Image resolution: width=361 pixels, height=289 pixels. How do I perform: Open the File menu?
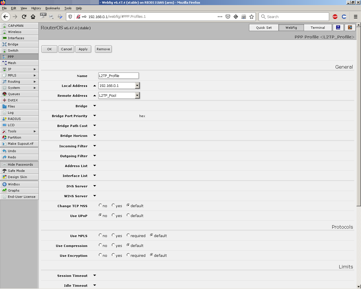4,8
